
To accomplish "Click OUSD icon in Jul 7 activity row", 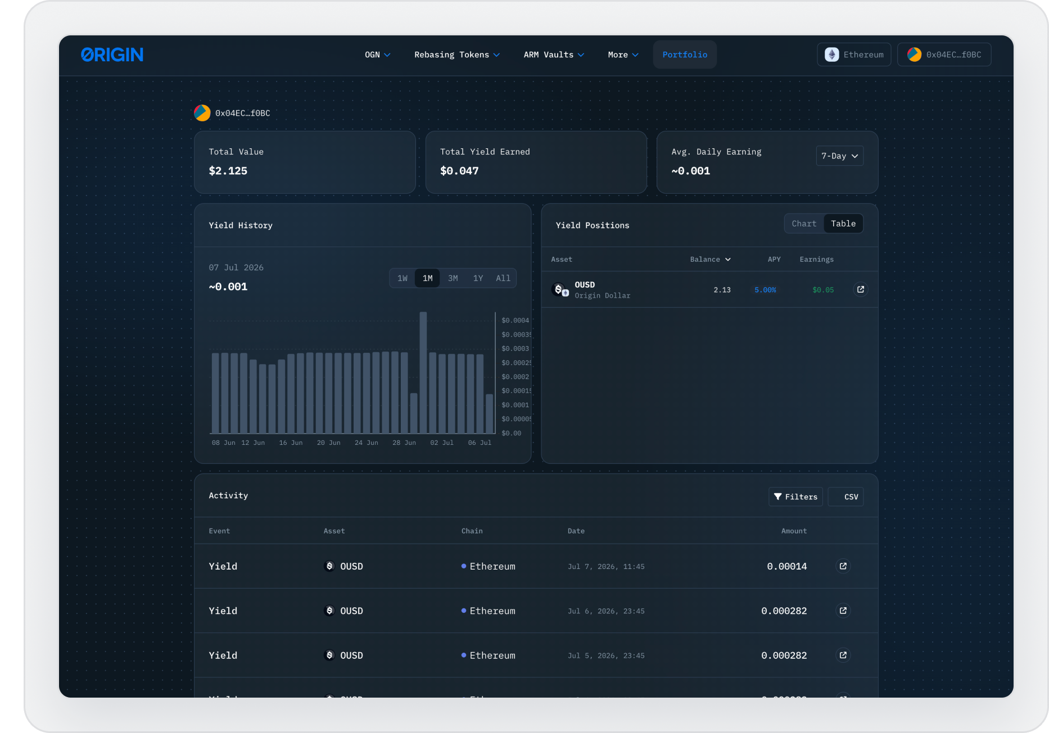I will 330,566.
